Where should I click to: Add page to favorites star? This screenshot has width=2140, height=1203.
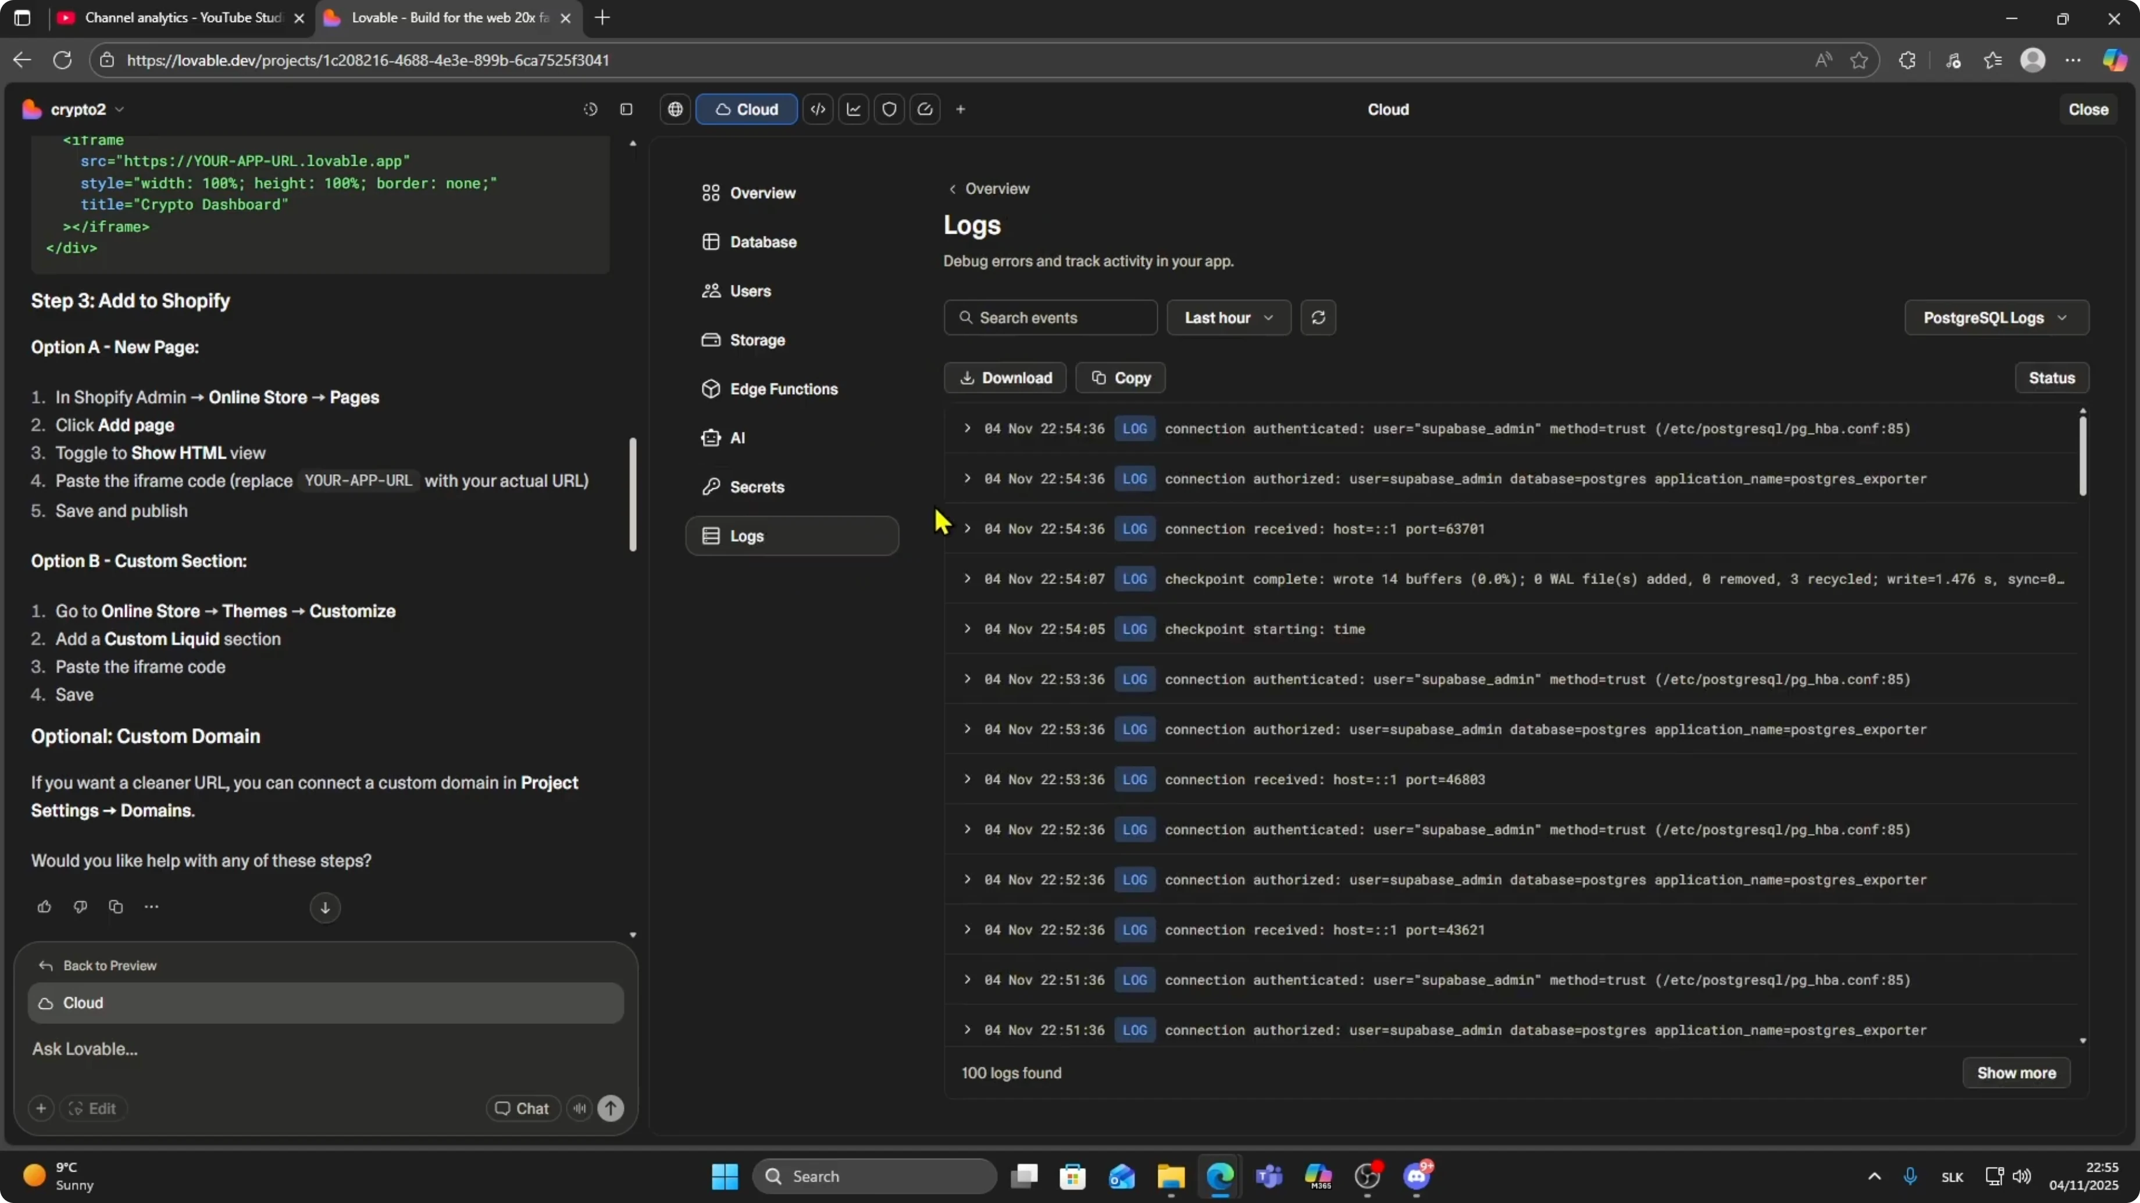tap(1859, 60)
